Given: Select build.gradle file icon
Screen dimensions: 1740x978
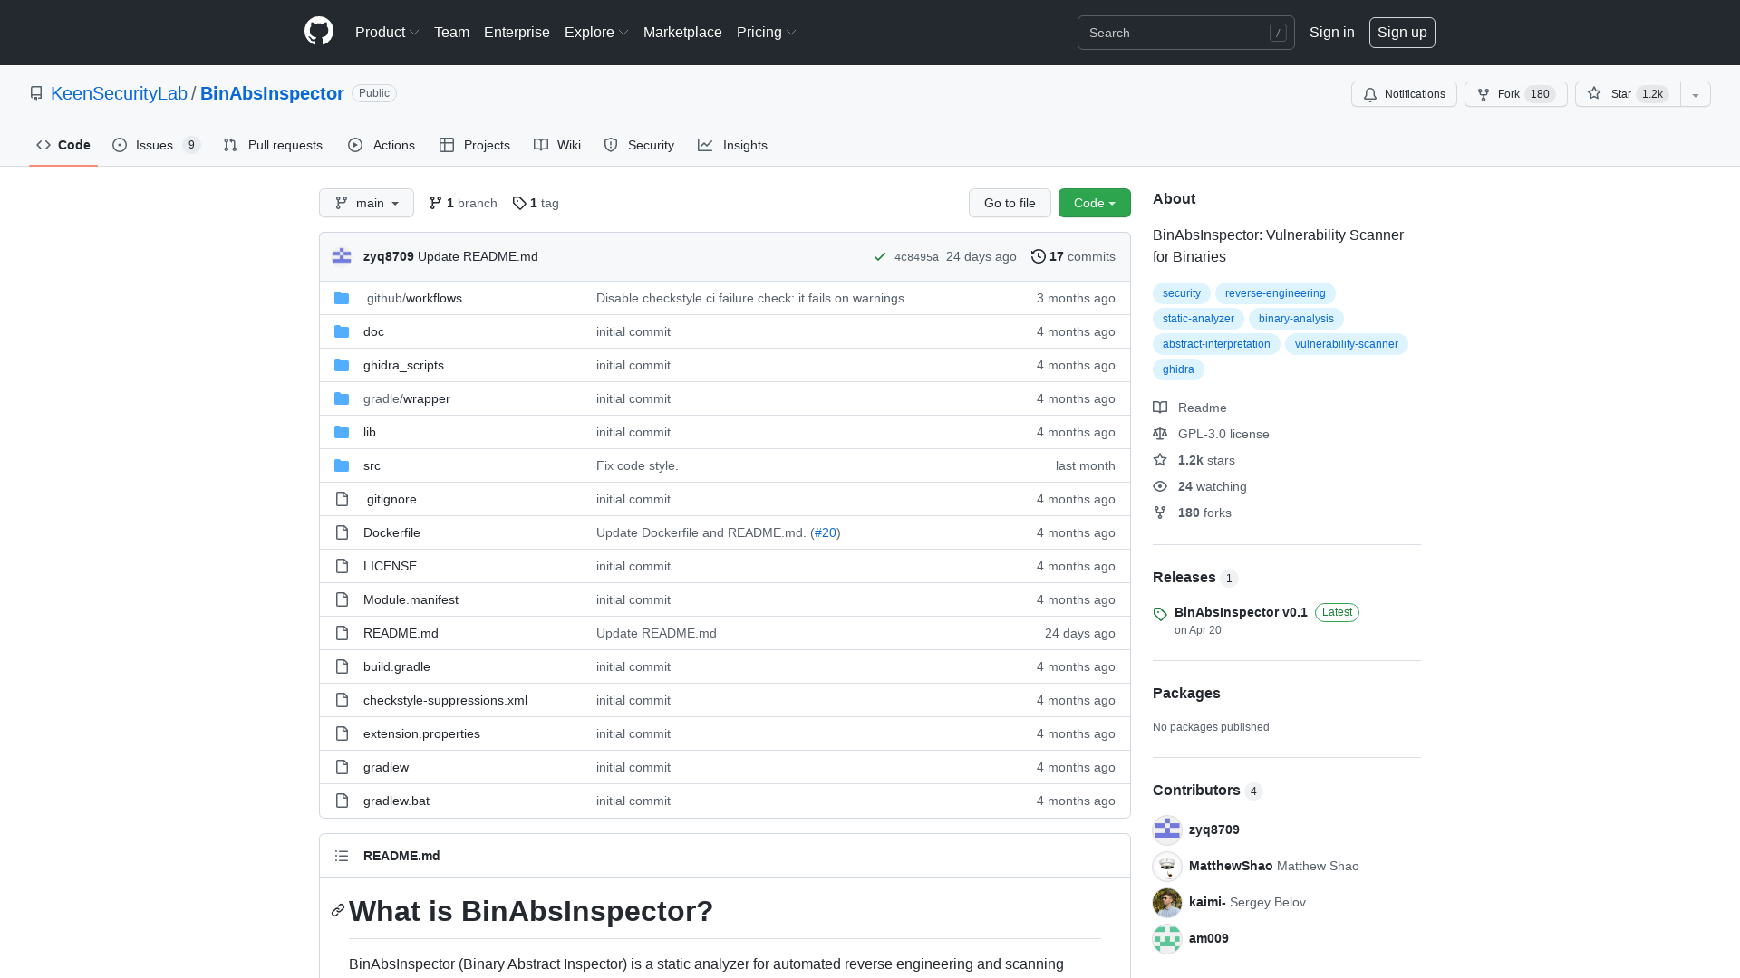Looking at the screenshot, I should coord(342,666).
